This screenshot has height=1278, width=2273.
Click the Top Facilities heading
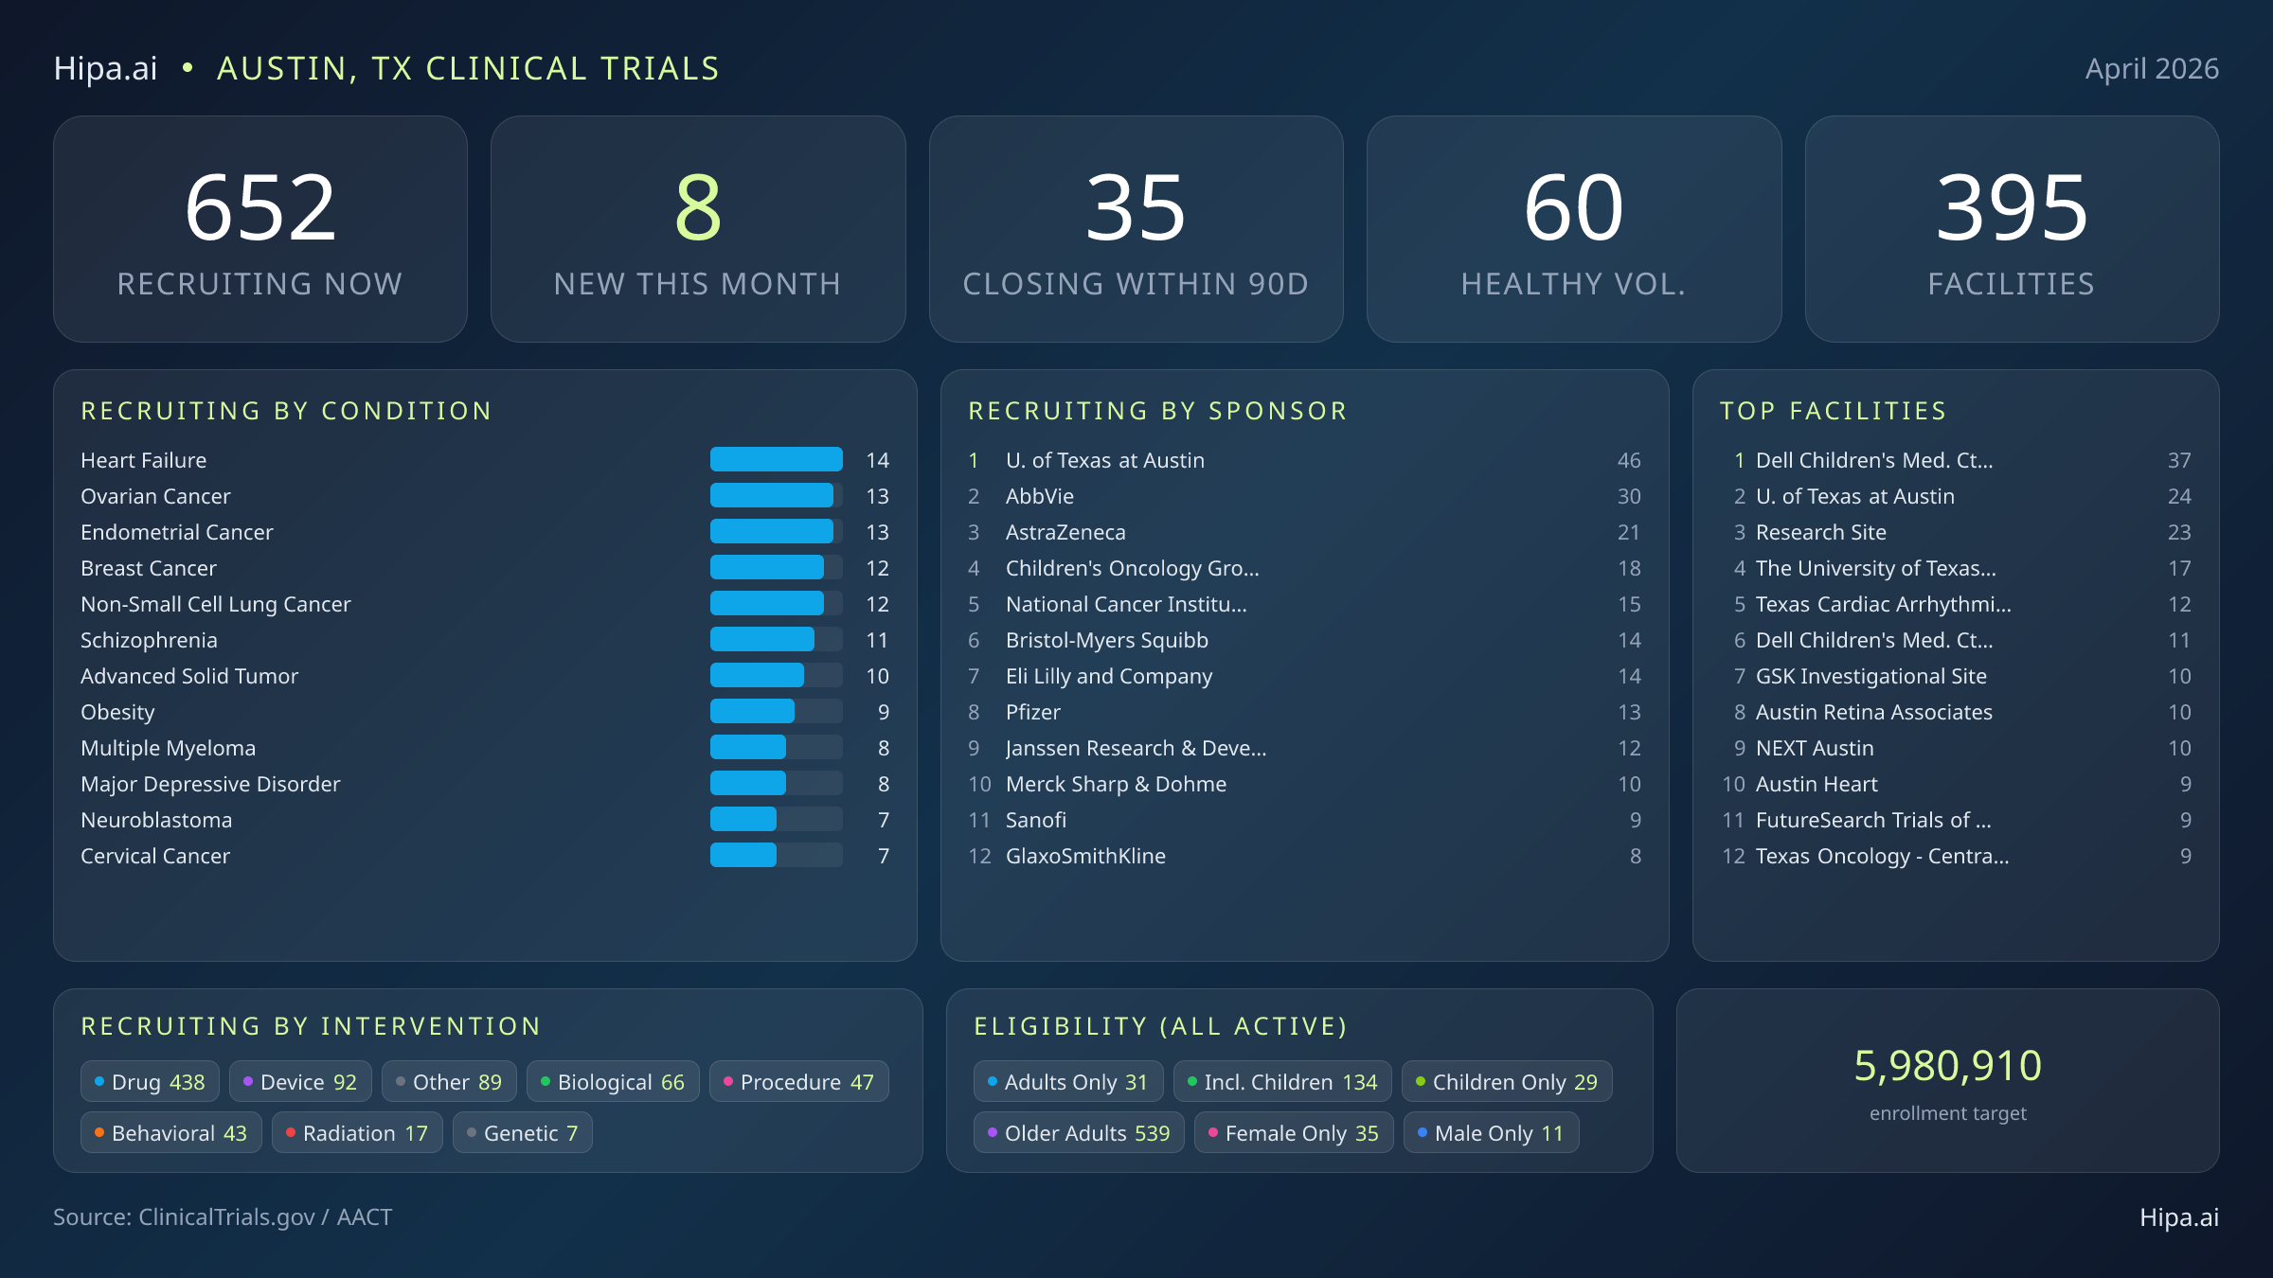coord(1833,411)
